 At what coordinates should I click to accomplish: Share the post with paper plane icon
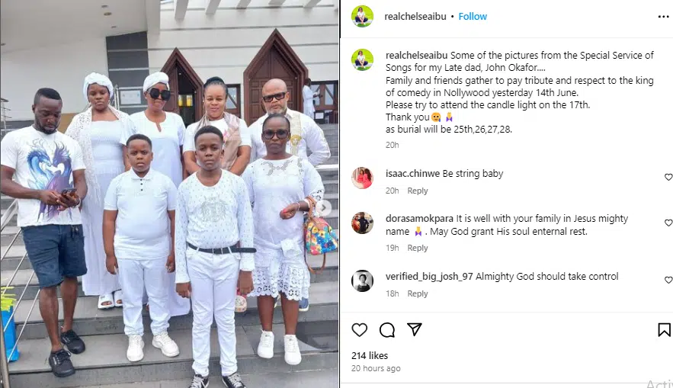point(414,329)
